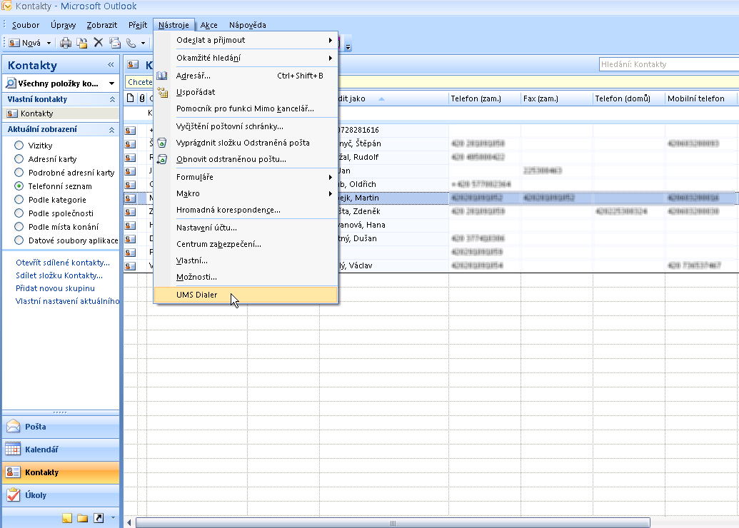739x528 pixels.
Task: Click the search magnifier icon beside Všechny položky
Action: 11,83
